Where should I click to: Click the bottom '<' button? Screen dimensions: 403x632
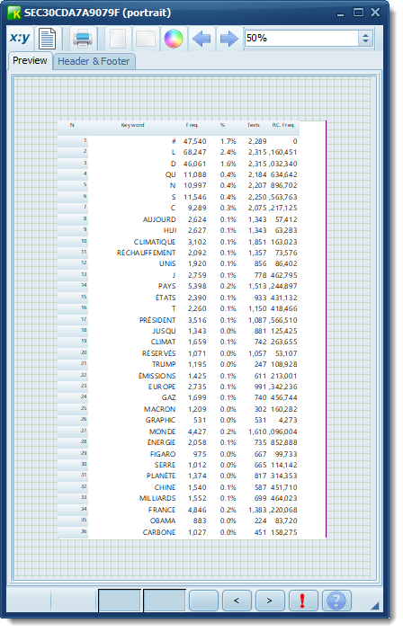(237, 601)
